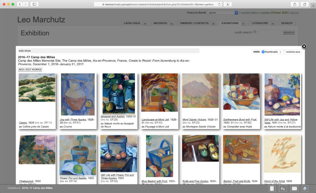Open the Archives tab
This screenshot has width=316, height=193.
coord(160,23)
